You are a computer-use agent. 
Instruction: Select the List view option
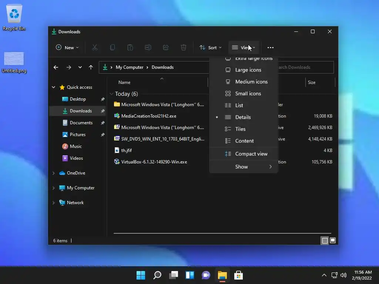[x=244, y=105]
